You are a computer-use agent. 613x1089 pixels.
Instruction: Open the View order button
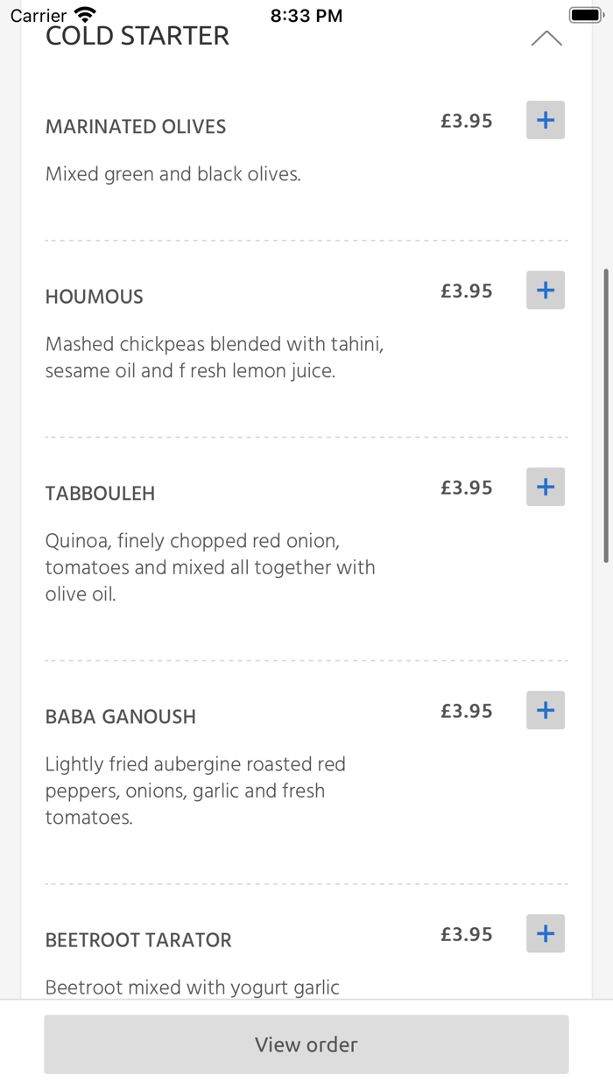tap(306, 1044)
